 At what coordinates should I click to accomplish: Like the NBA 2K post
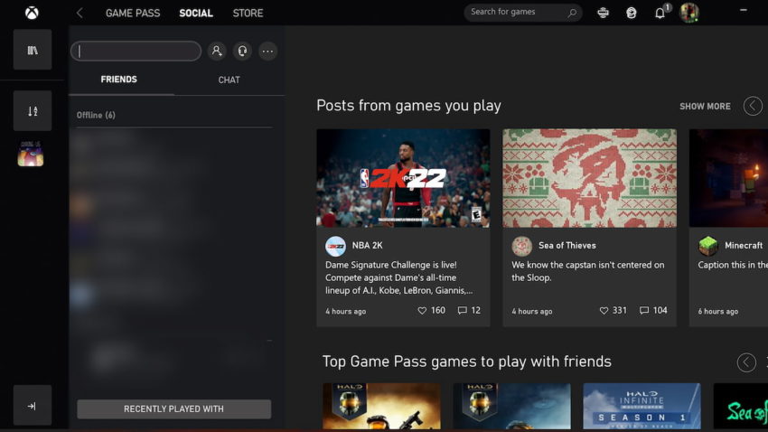coord(422,311)
